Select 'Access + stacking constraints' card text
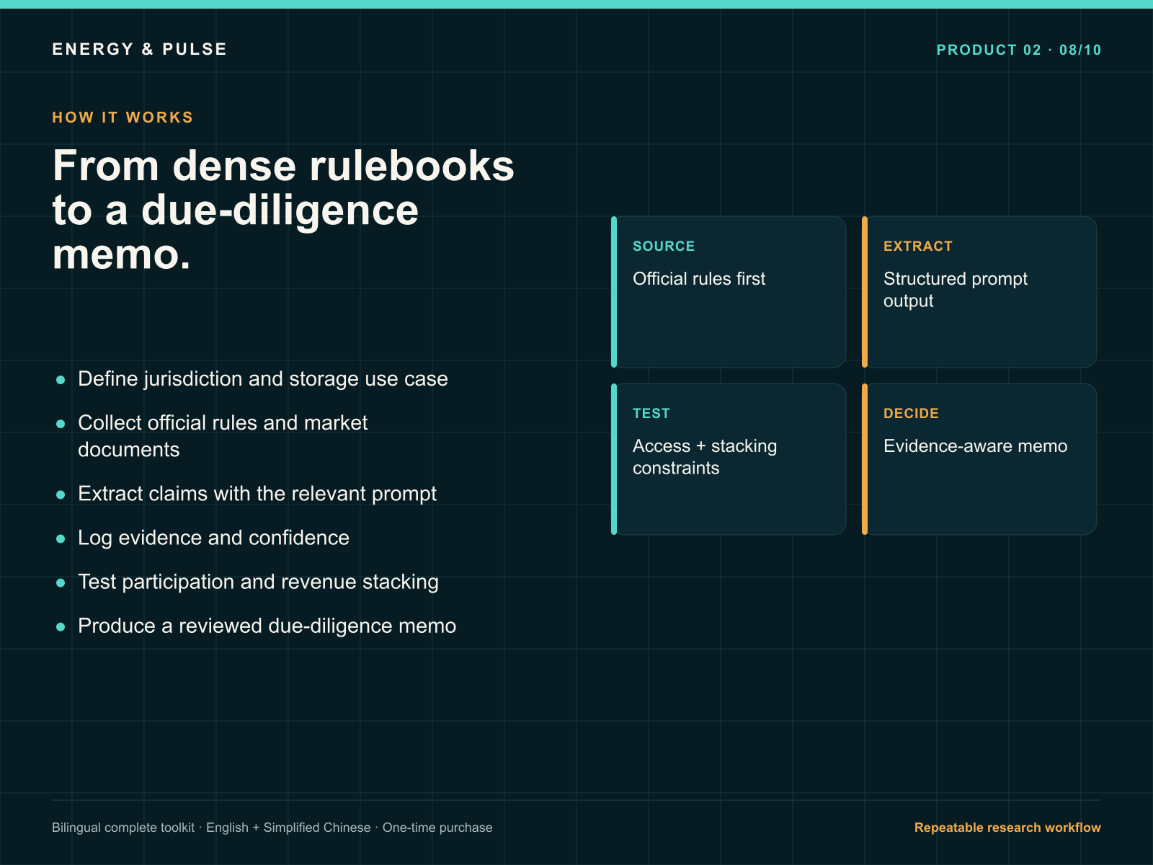This screenshot has width=1153, height=865. [704, 457]
